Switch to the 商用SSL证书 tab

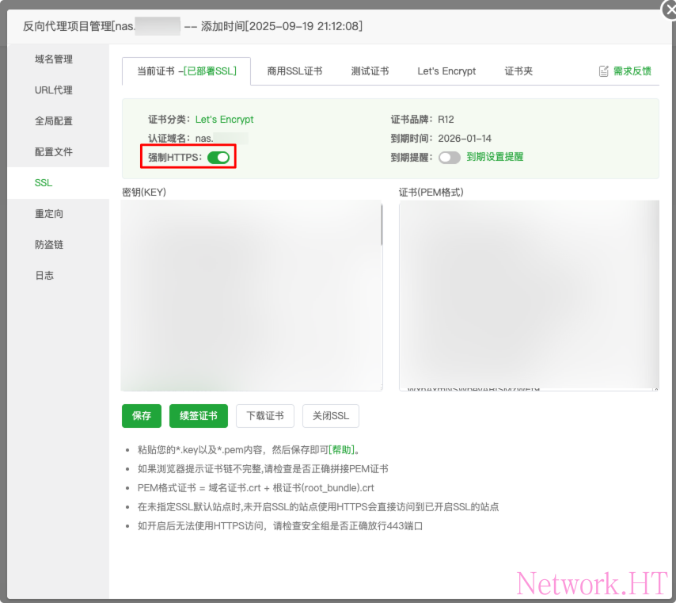tap(294, 71)
